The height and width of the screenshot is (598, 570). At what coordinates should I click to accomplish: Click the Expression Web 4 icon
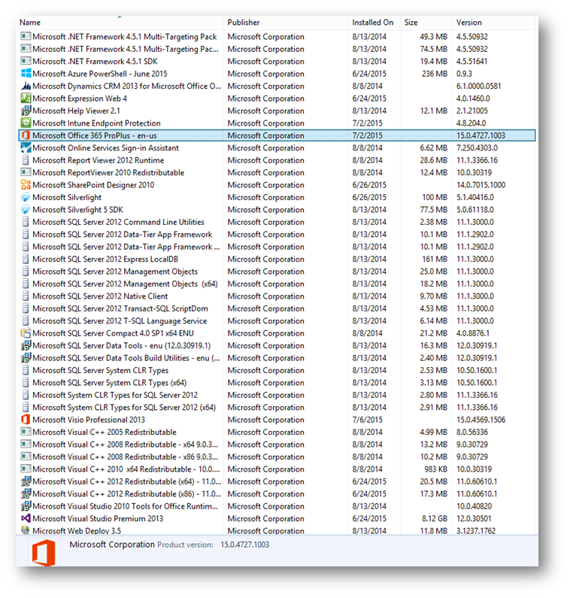pos(26,99)
